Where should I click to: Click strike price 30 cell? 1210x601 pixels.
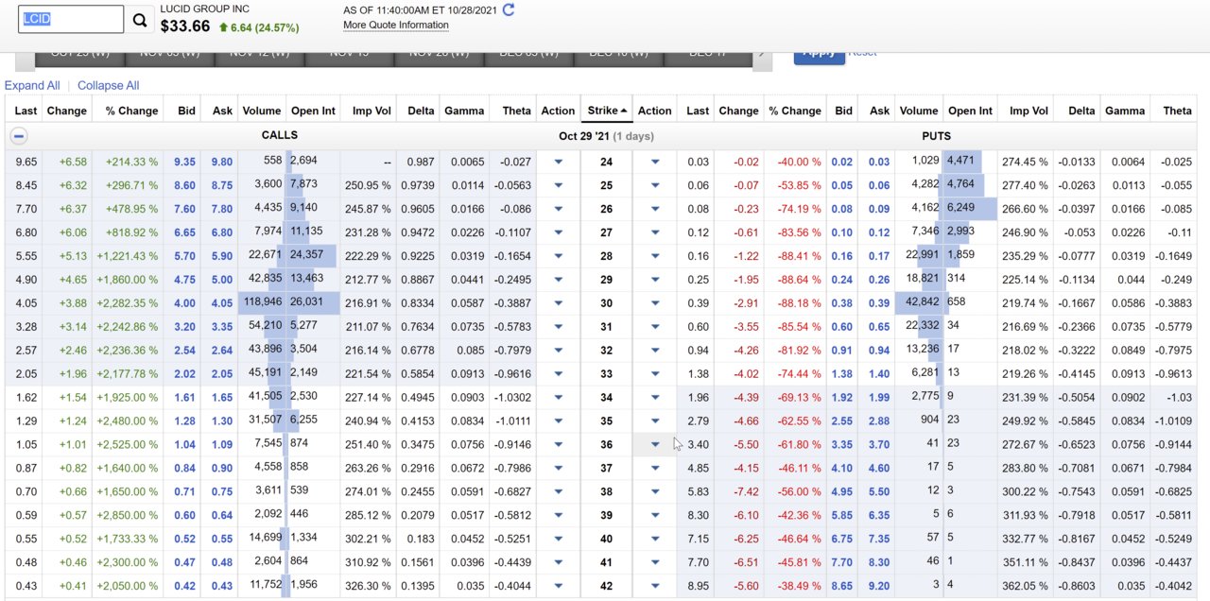pos(607,303)
